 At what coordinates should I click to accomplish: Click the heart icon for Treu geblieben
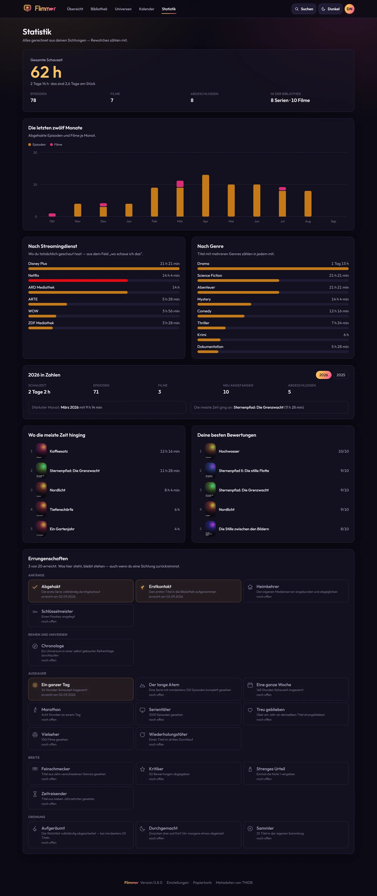coord(250,710)
